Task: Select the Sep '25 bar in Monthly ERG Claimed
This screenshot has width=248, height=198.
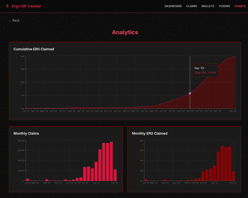Action: point(214,173)
